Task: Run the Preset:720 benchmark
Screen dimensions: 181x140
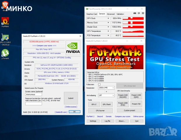Action: click(136, 104)
